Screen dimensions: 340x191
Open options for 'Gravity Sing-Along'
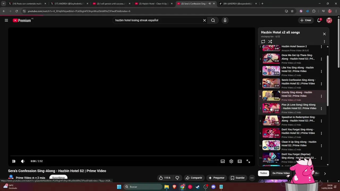coord(321,96)
